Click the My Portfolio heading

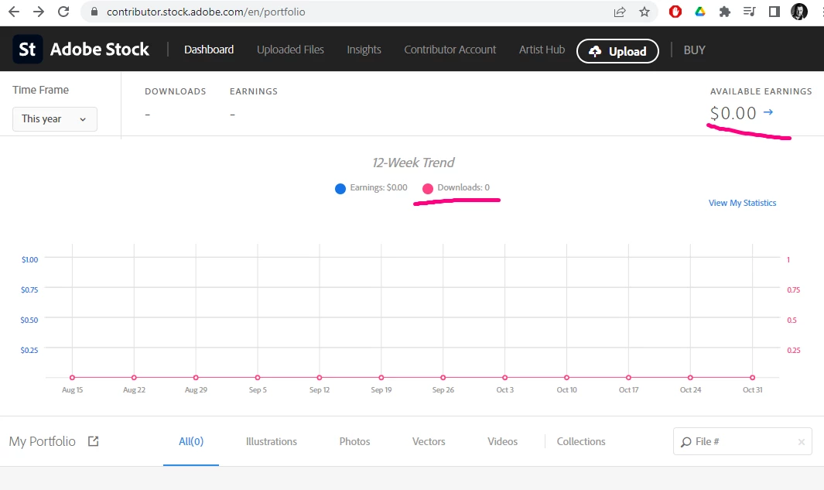tap(42, 441)
